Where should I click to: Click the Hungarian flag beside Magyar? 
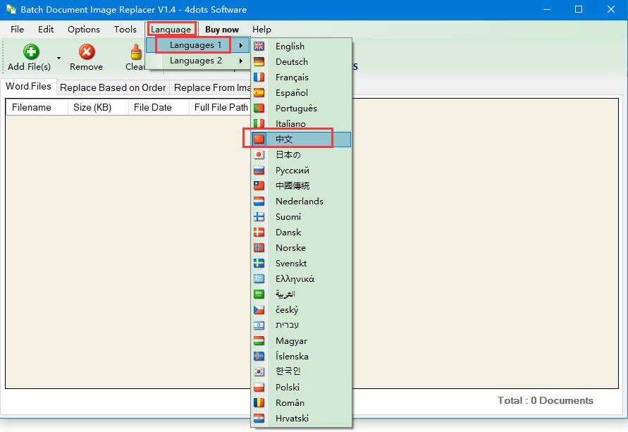[x=259, y=340]
